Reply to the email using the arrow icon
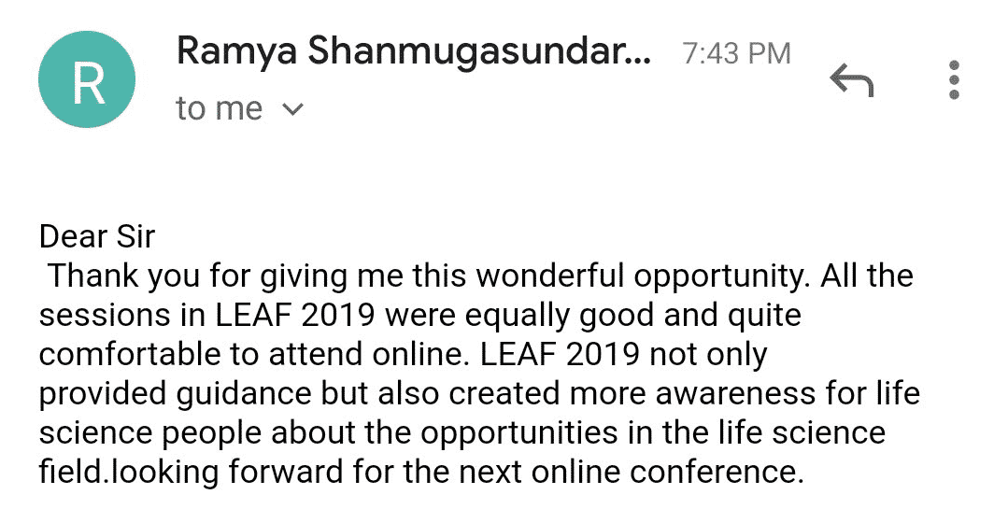Viewport: 1008px width, 509px height. 852,80
